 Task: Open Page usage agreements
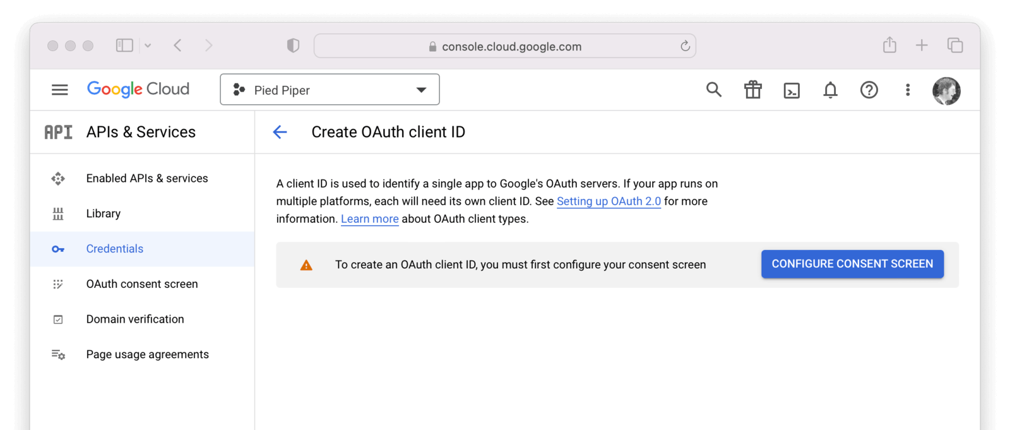[x=143, y=355]
